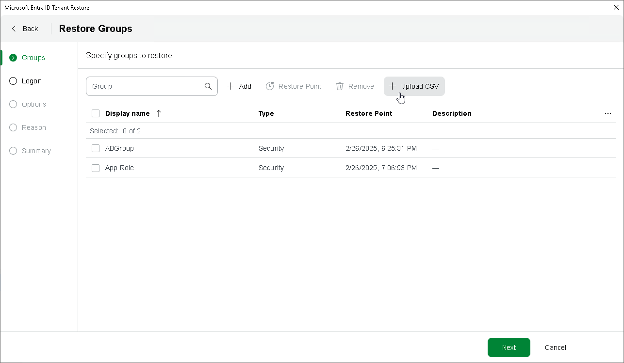Click the Next button

pos(509,347)
